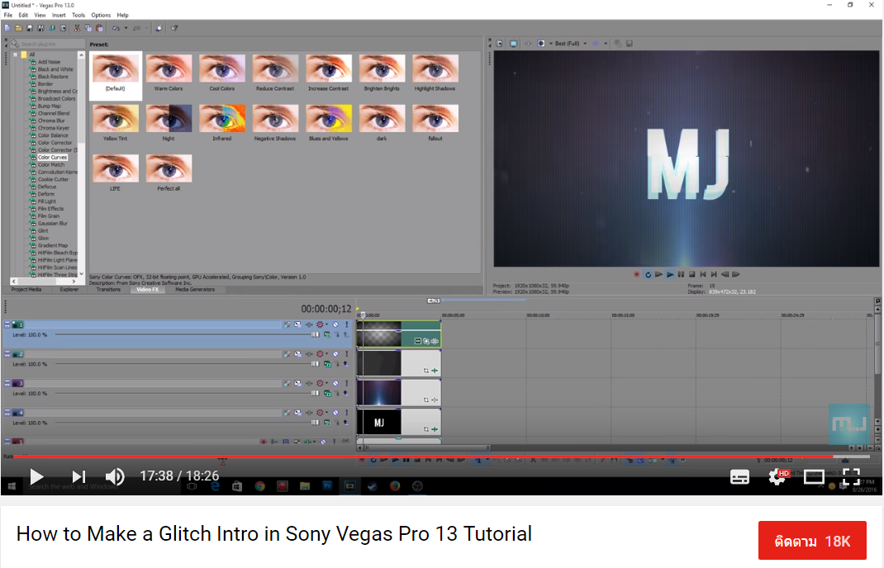Open track 1 Track FX icon
The image size is (884, 568).
309,324
